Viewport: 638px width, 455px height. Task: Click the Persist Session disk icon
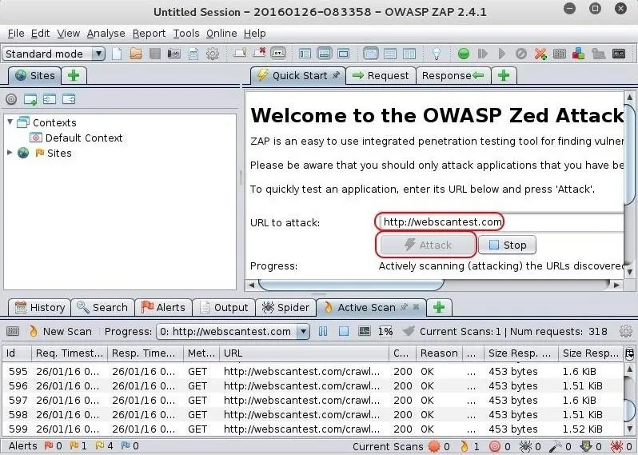tap(155, 54)
